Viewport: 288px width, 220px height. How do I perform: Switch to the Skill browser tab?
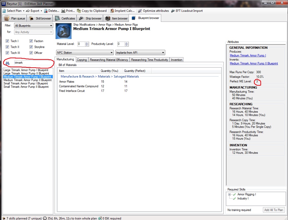[40, 18]
